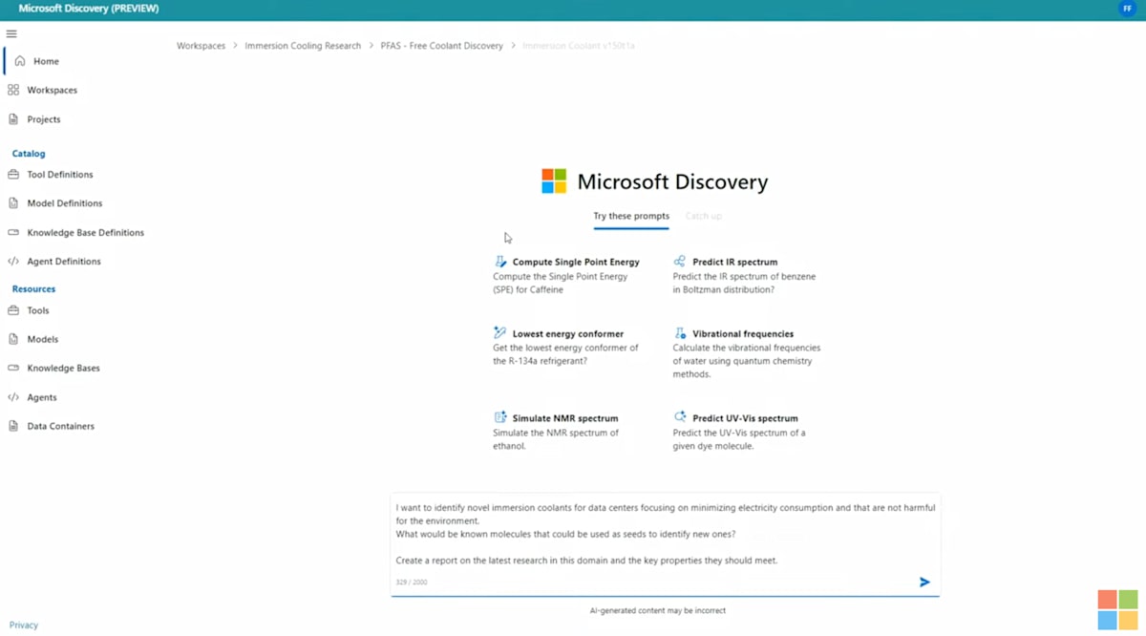Go to Workspaces breadcrumb
This screenshot has height=636, width=1146.
202,46
